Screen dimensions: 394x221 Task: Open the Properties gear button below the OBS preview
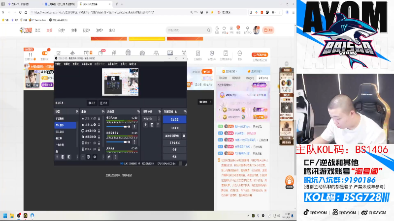tap(92, 103)
